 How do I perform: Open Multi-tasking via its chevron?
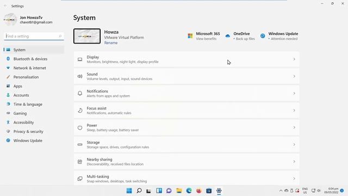(294, 179)
